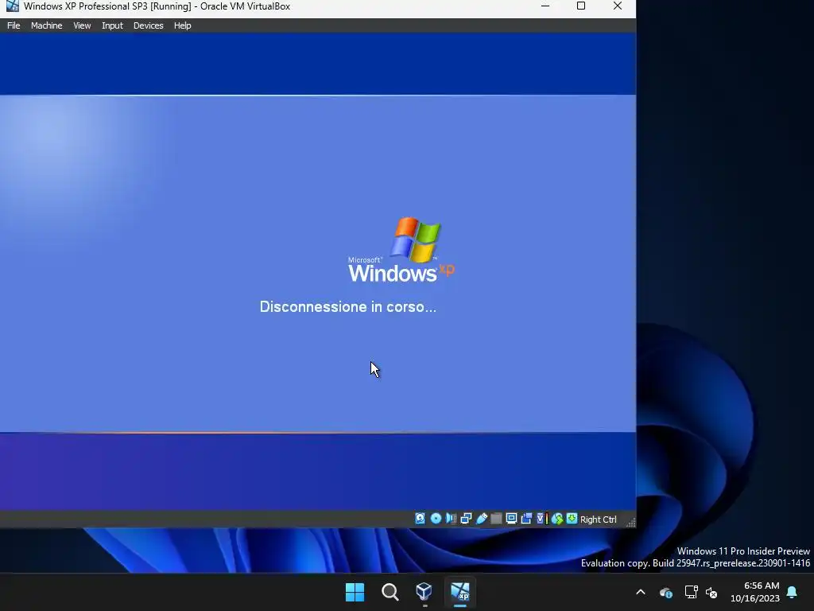
Task: Open the Help menu
Action: click(182, 25)
